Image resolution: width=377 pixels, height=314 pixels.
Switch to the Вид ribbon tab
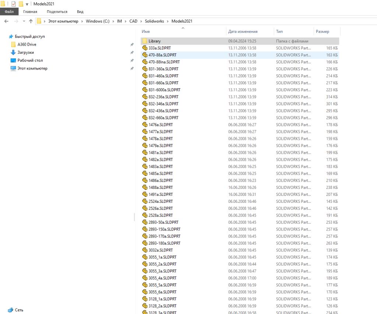[x=80, y=12]
